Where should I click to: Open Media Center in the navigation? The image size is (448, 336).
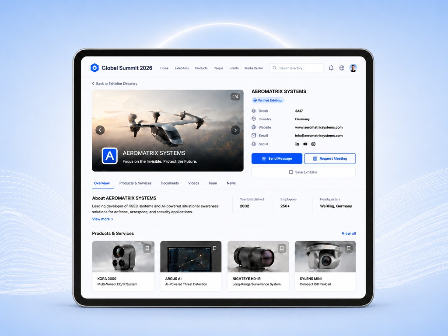(254, 68)
